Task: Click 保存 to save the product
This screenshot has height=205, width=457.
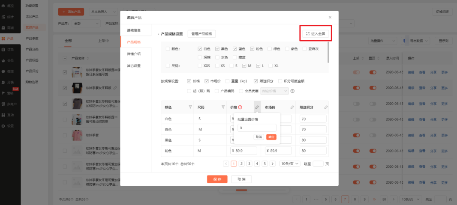Action: pos(217,179)
